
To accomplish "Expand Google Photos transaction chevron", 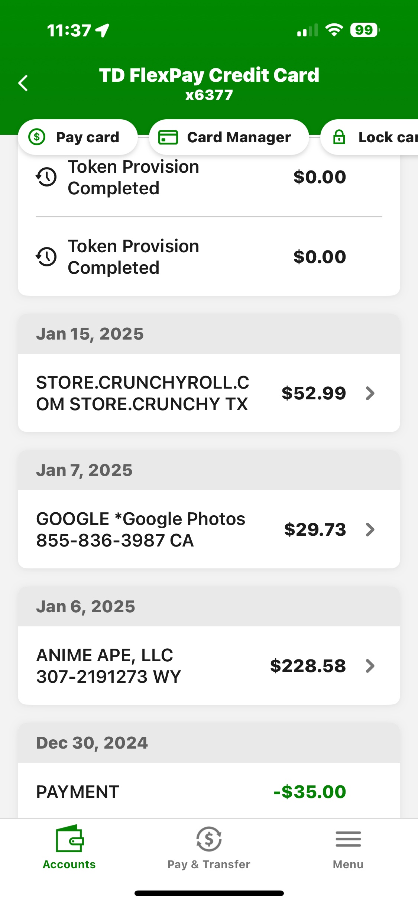I will (370, 529).
